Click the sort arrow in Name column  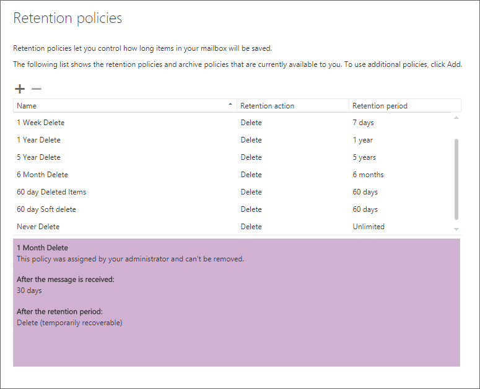230,104
